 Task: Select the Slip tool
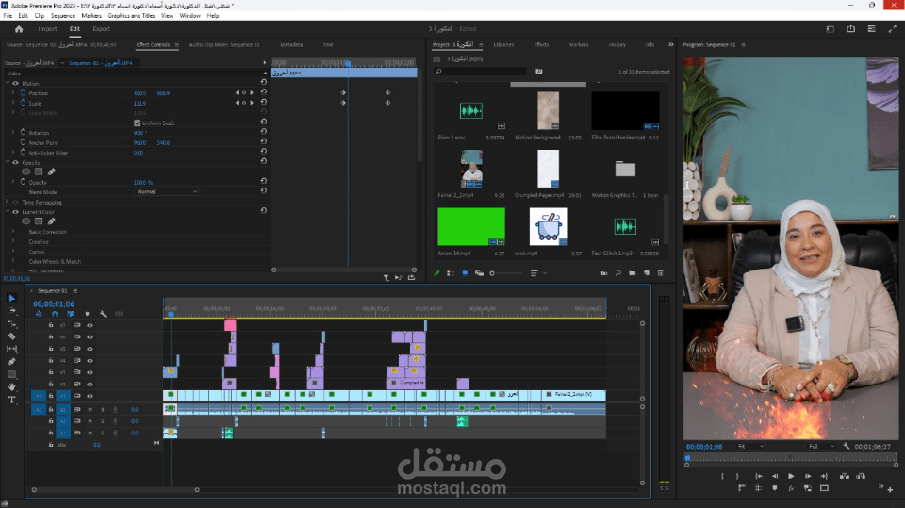pos(11,349)
